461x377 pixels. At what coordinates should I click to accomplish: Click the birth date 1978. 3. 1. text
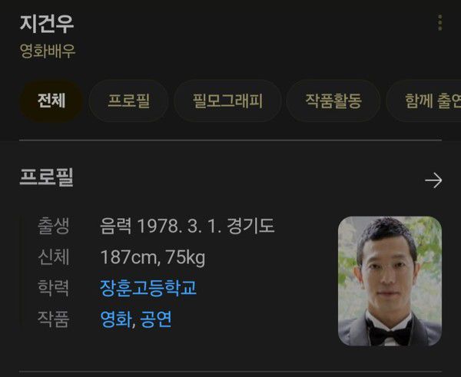(179, 226)
